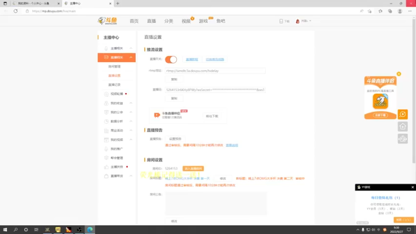Open 我的推广 in the sidebar
The image size is (416, 234).
pyautogui.click(x=116, y=149)
